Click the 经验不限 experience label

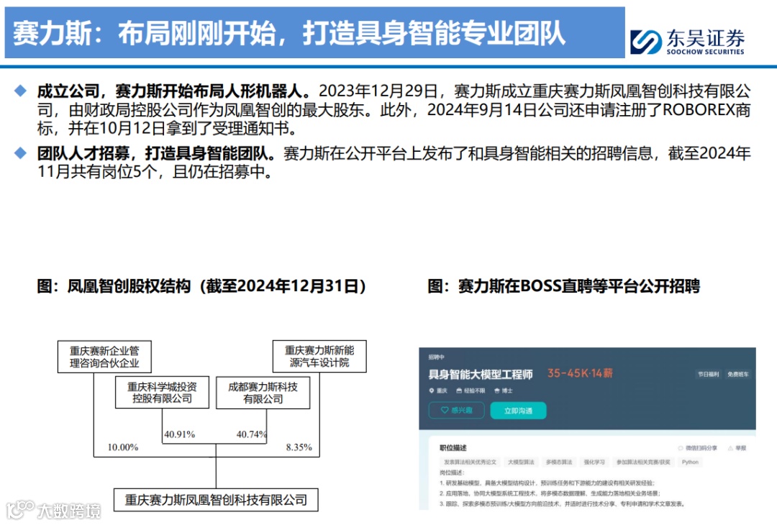tap(471, 391)
